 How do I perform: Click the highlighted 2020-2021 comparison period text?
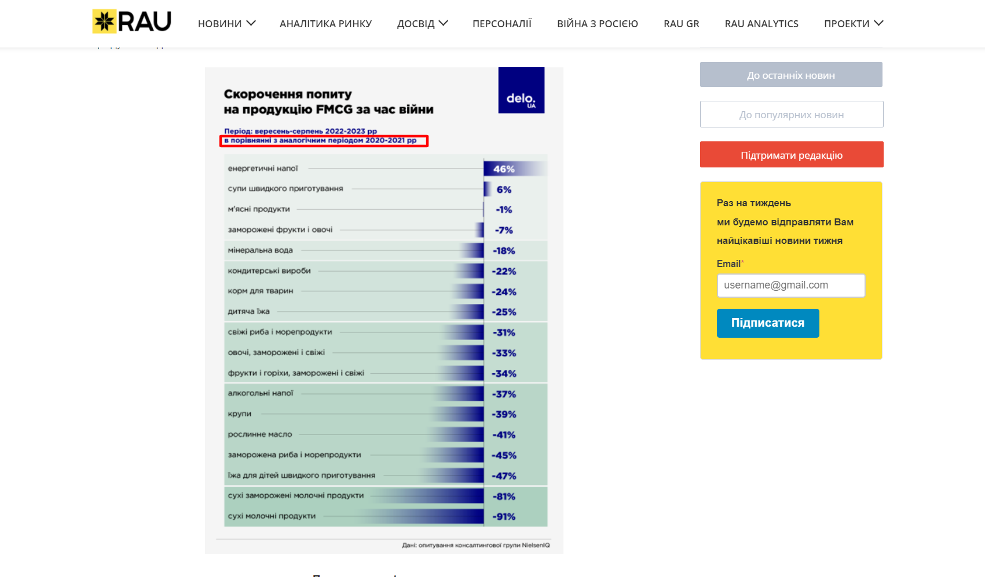323,141
